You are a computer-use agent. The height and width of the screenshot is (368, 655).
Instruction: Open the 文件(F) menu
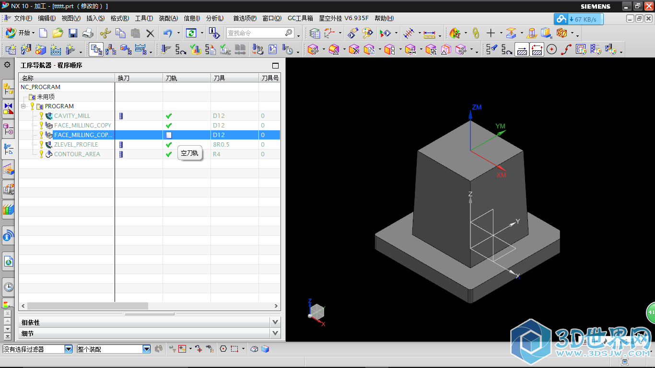pyautogui.click(x=23, y=18)
